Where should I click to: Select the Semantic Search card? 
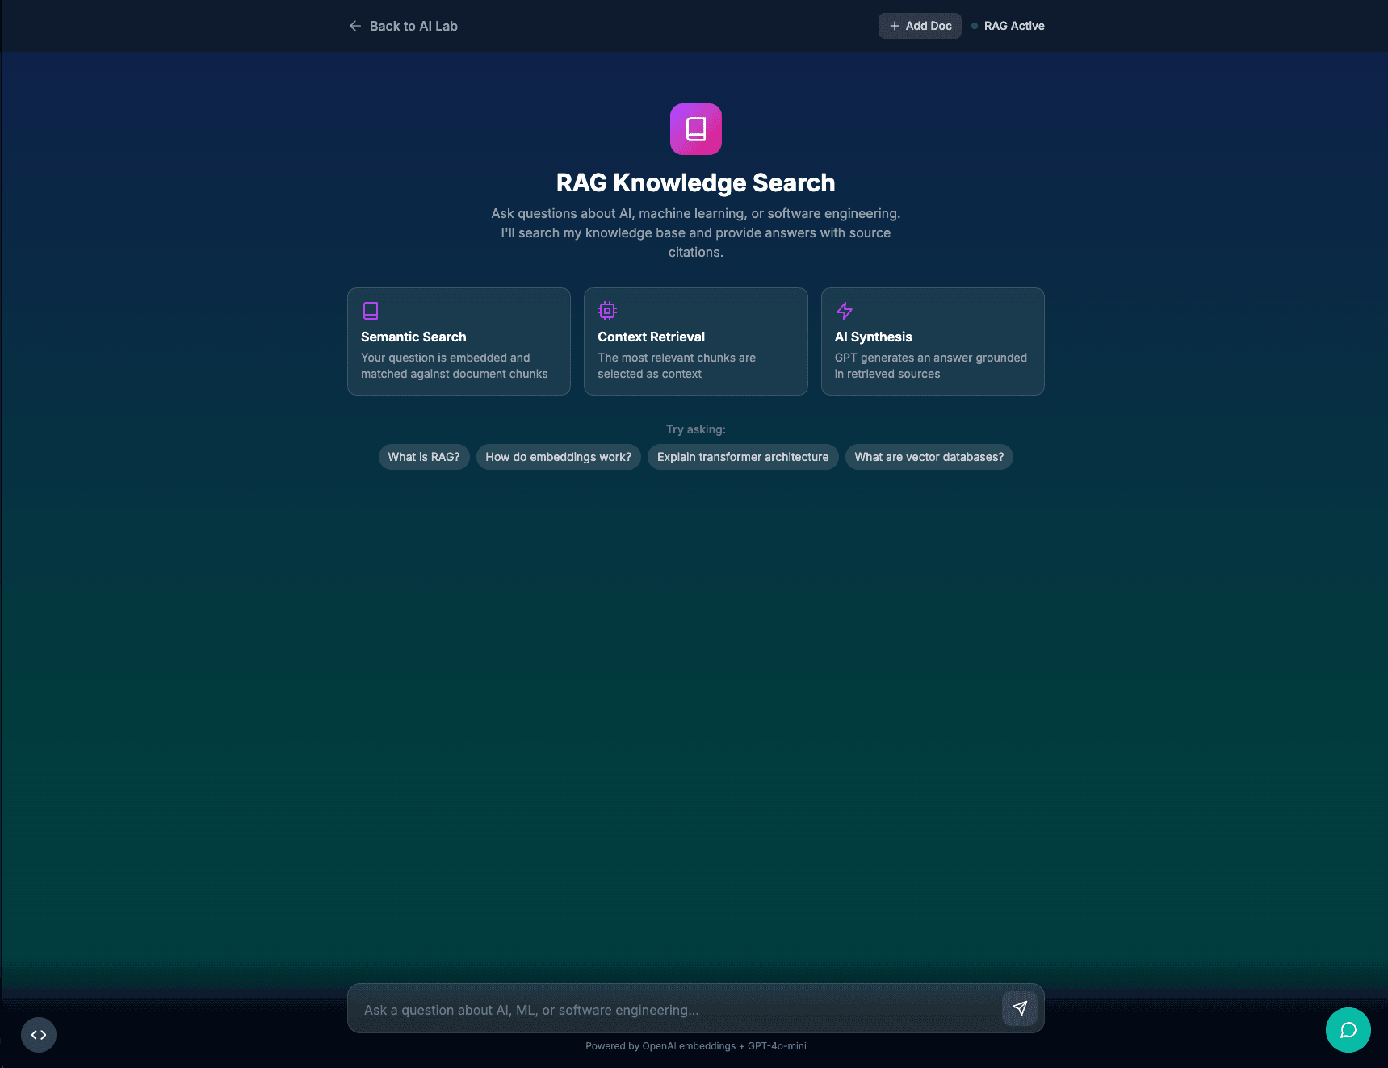coord(459,341)
